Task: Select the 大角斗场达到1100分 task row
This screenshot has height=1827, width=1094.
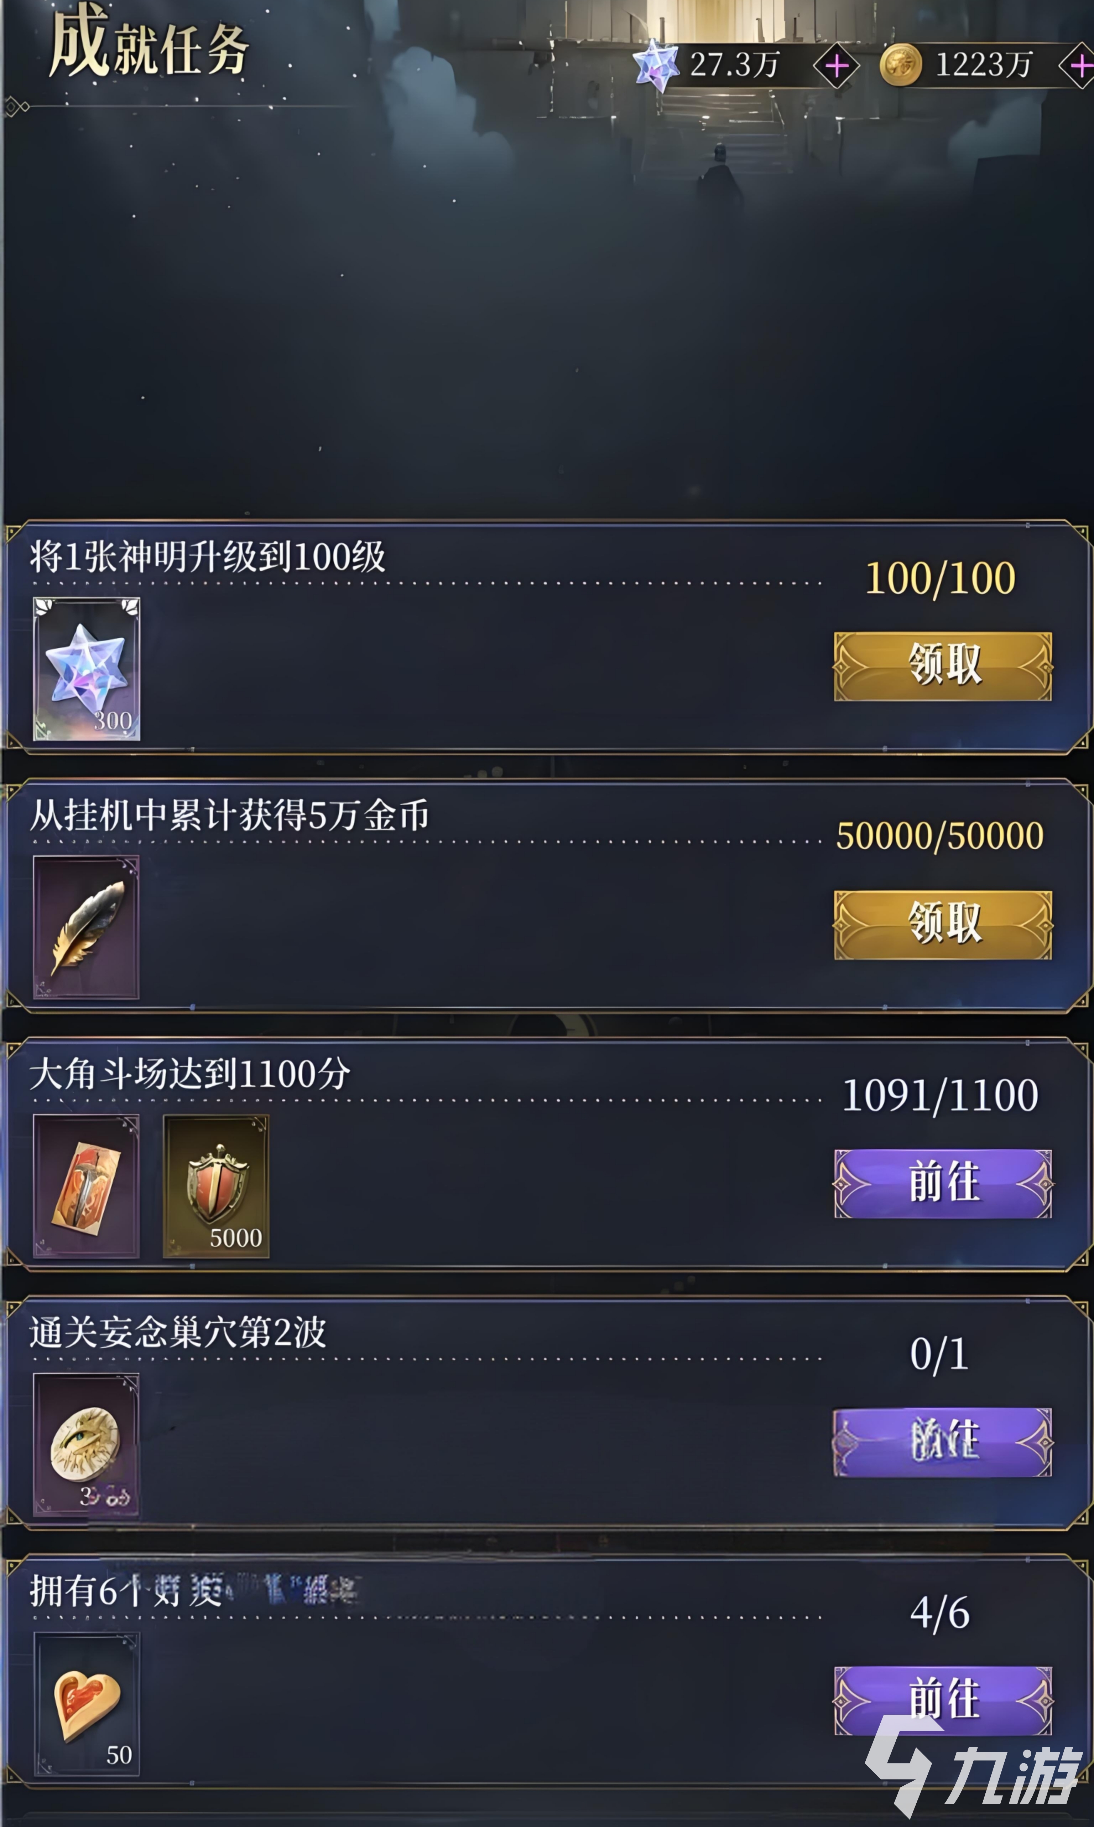Action: 547,1154
